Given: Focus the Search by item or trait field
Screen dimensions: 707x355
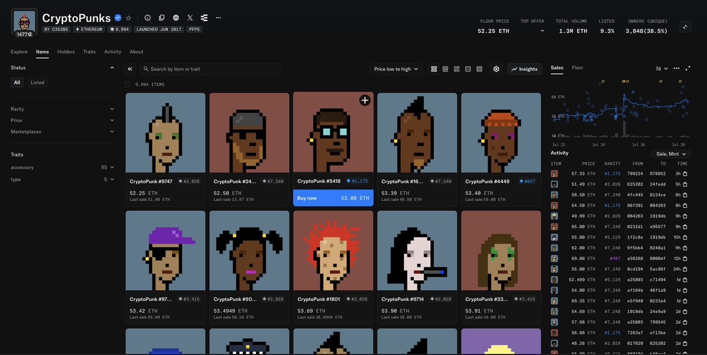Looking at the screenshot, I should 211,69.
